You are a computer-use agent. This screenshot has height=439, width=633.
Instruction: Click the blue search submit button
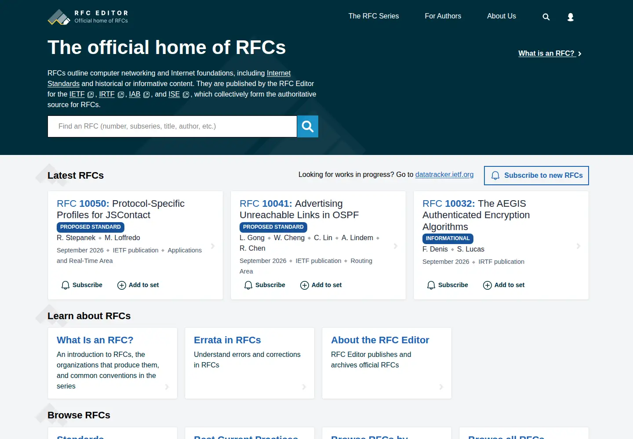[x=308, y=126]
